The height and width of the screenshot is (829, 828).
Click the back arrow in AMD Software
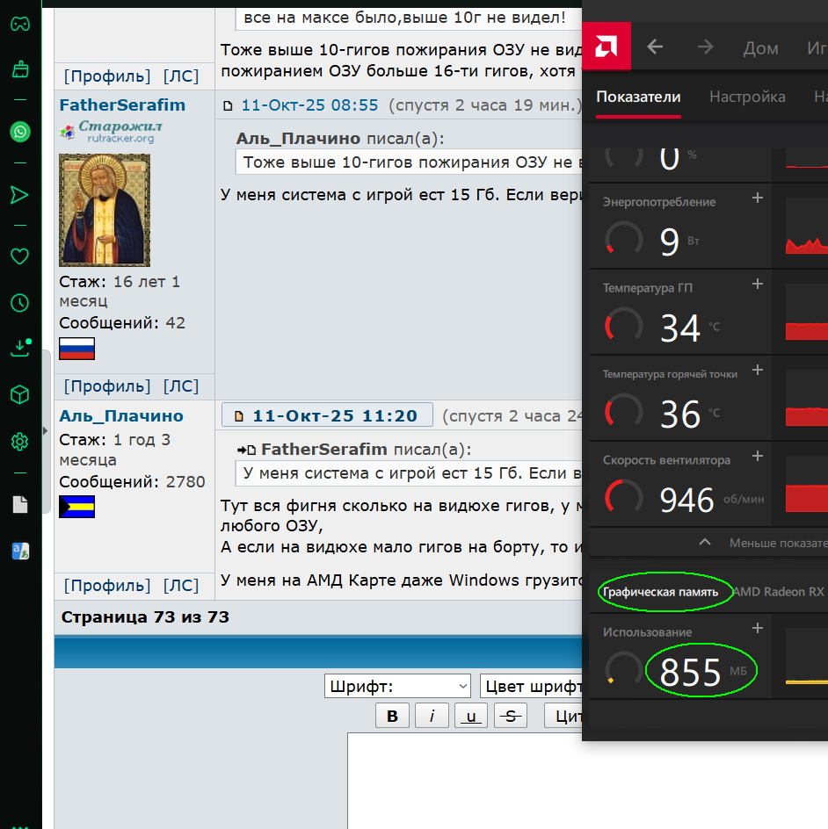[x=655, y=47]
